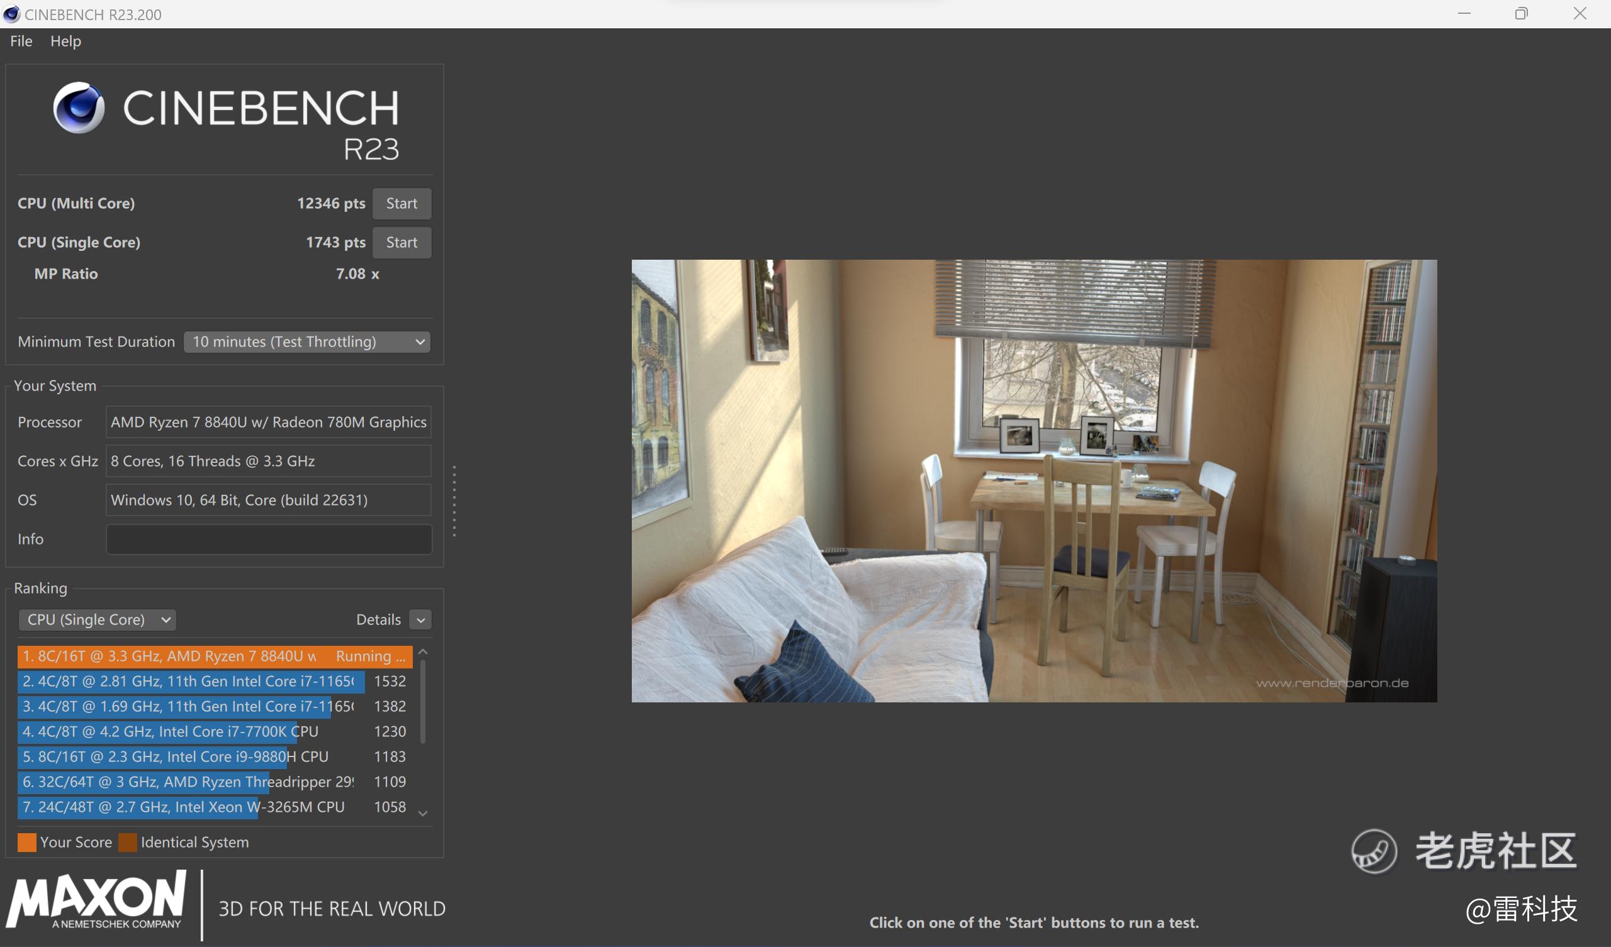
Task: Click the CPU Single Core Start button
Action: (x=400, y=241)
